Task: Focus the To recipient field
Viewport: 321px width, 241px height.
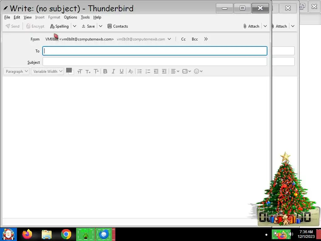Action: [x=155, y=51]
